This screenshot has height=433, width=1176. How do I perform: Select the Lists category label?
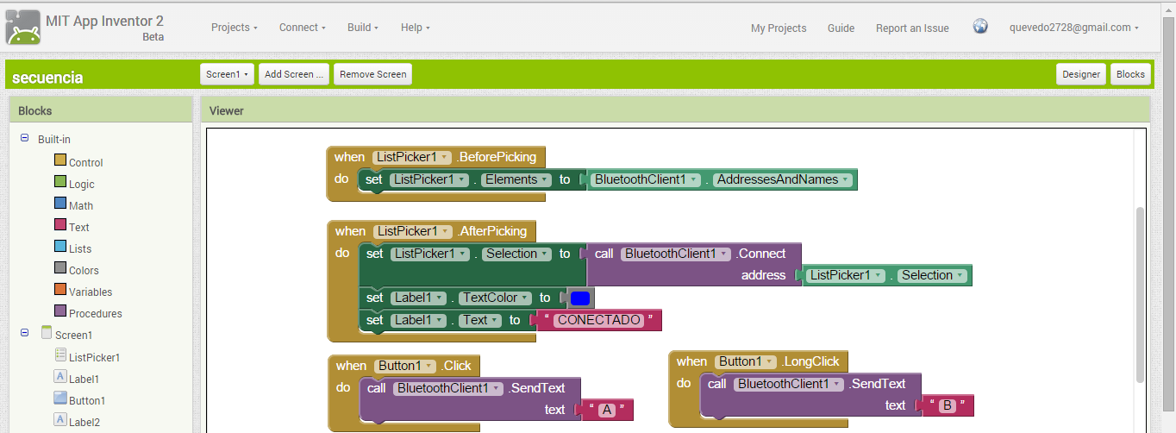(80, 248)
